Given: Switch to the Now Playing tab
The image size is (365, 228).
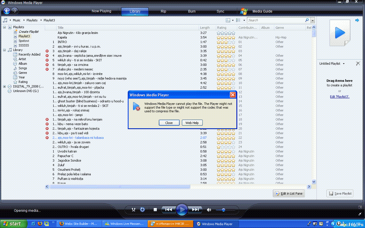Looking at the screenshot, I should coord(102,11).
